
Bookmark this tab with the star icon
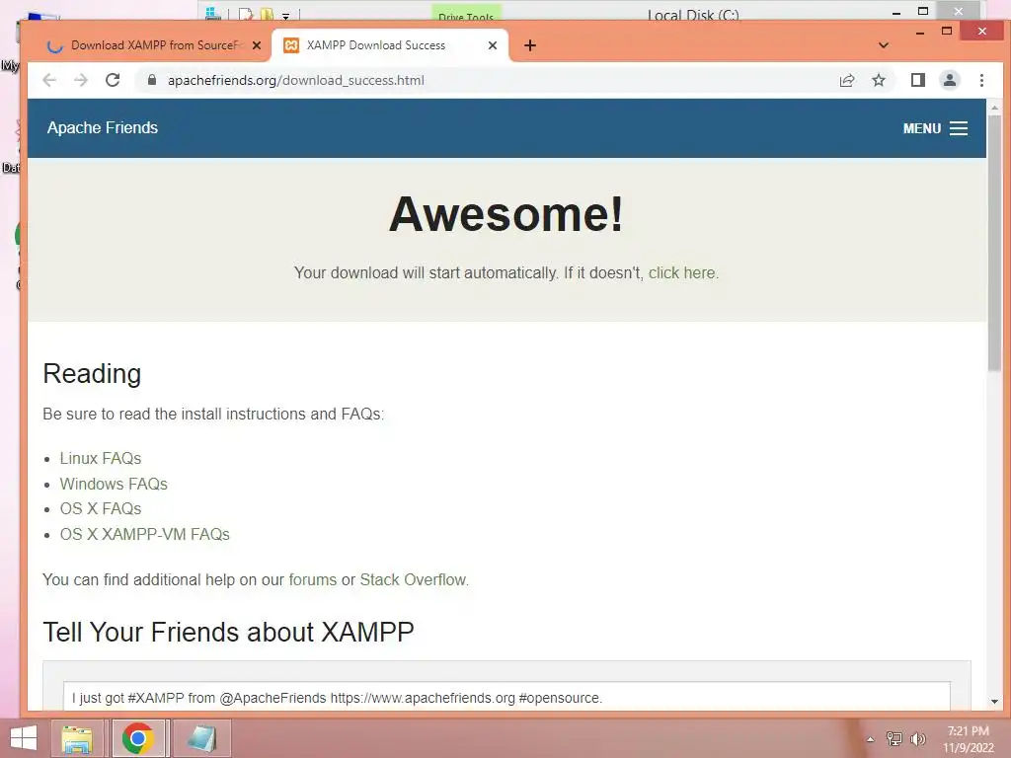click(x=879, y=80)
